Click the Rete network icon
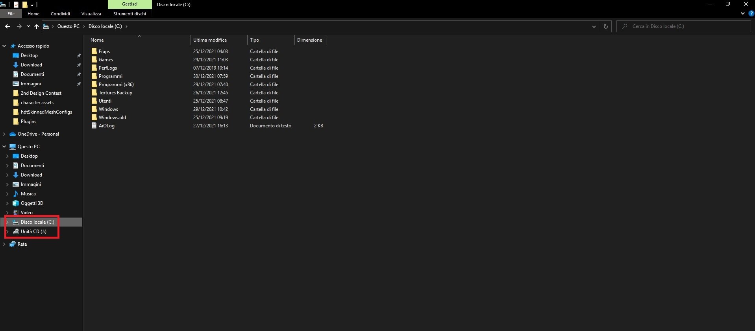This screenshot has height=331, width=755. (13, 244)
